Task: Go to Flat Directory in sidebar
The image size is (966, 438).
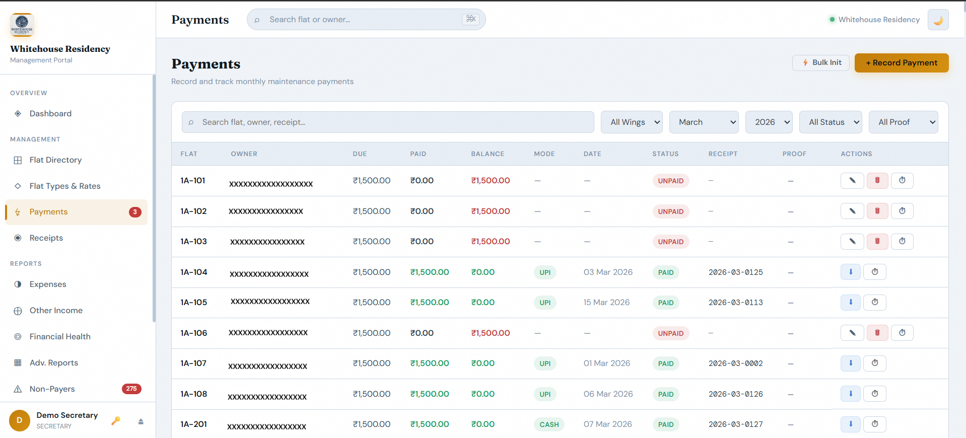Action: 55,160
